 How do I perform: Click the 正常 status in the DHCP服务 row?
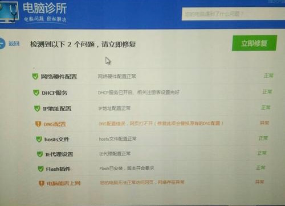tap(267, 92)
